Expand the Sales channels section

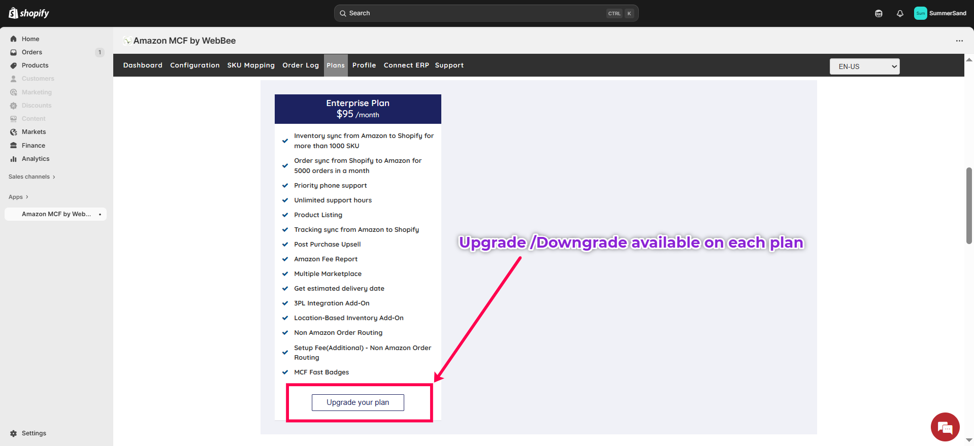tap(31, 177)
